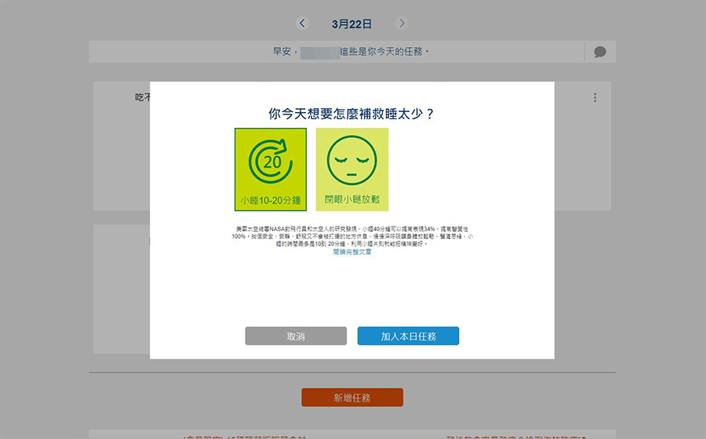Click the 3月22日 date label
Screen dimensions: 706x439
point(352,24)
